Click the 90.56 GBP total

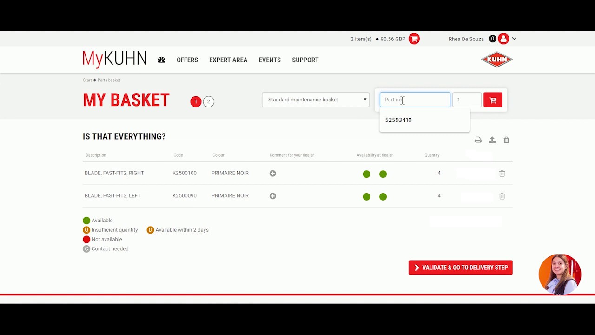point(393,39)
